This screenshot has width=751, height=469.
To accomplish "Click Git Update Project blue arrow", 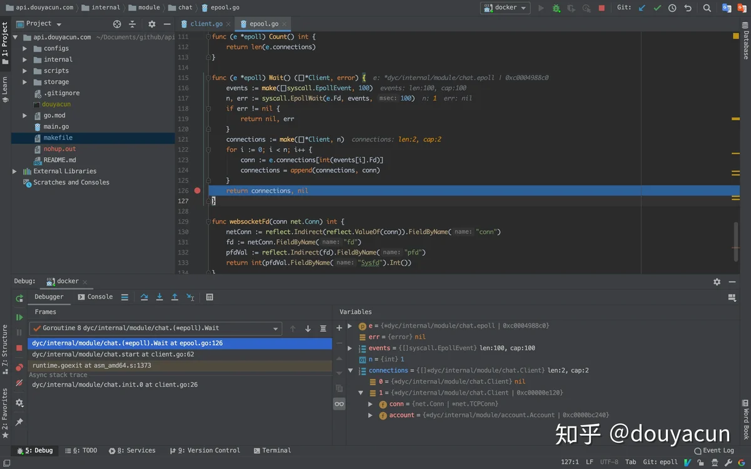I will click(x=642, y=8).
